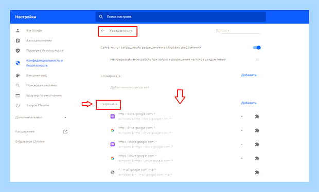This screenshot has height=192, width=319.
Task: Click the Конфиденциальность и безопасность shield icon
Action: [17, 63]
